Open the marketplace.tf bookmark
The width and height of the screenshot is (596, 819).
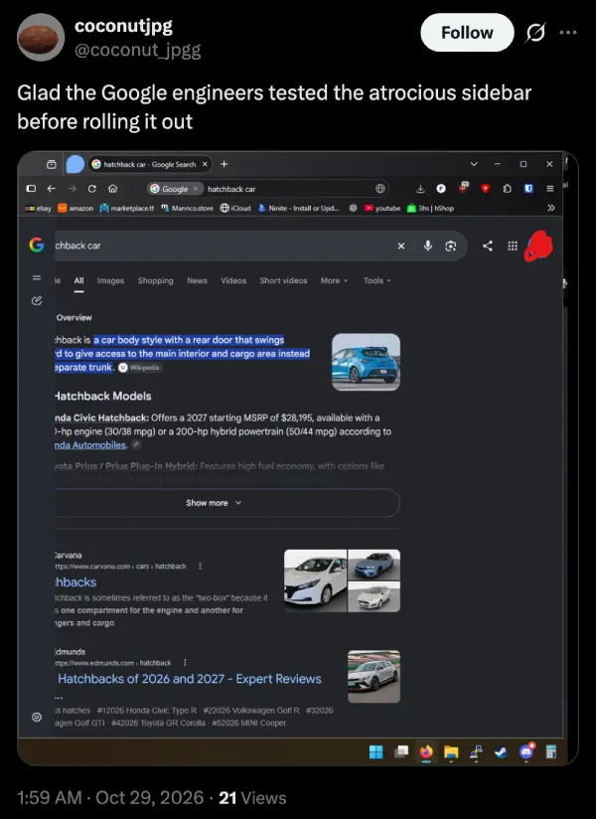click(x=127, y=208)
